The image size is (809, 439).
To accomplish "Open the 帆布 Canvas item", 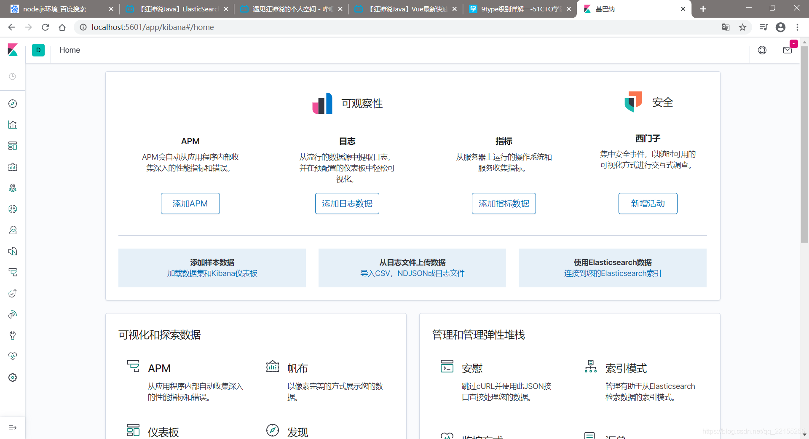I will click(297, 368).
